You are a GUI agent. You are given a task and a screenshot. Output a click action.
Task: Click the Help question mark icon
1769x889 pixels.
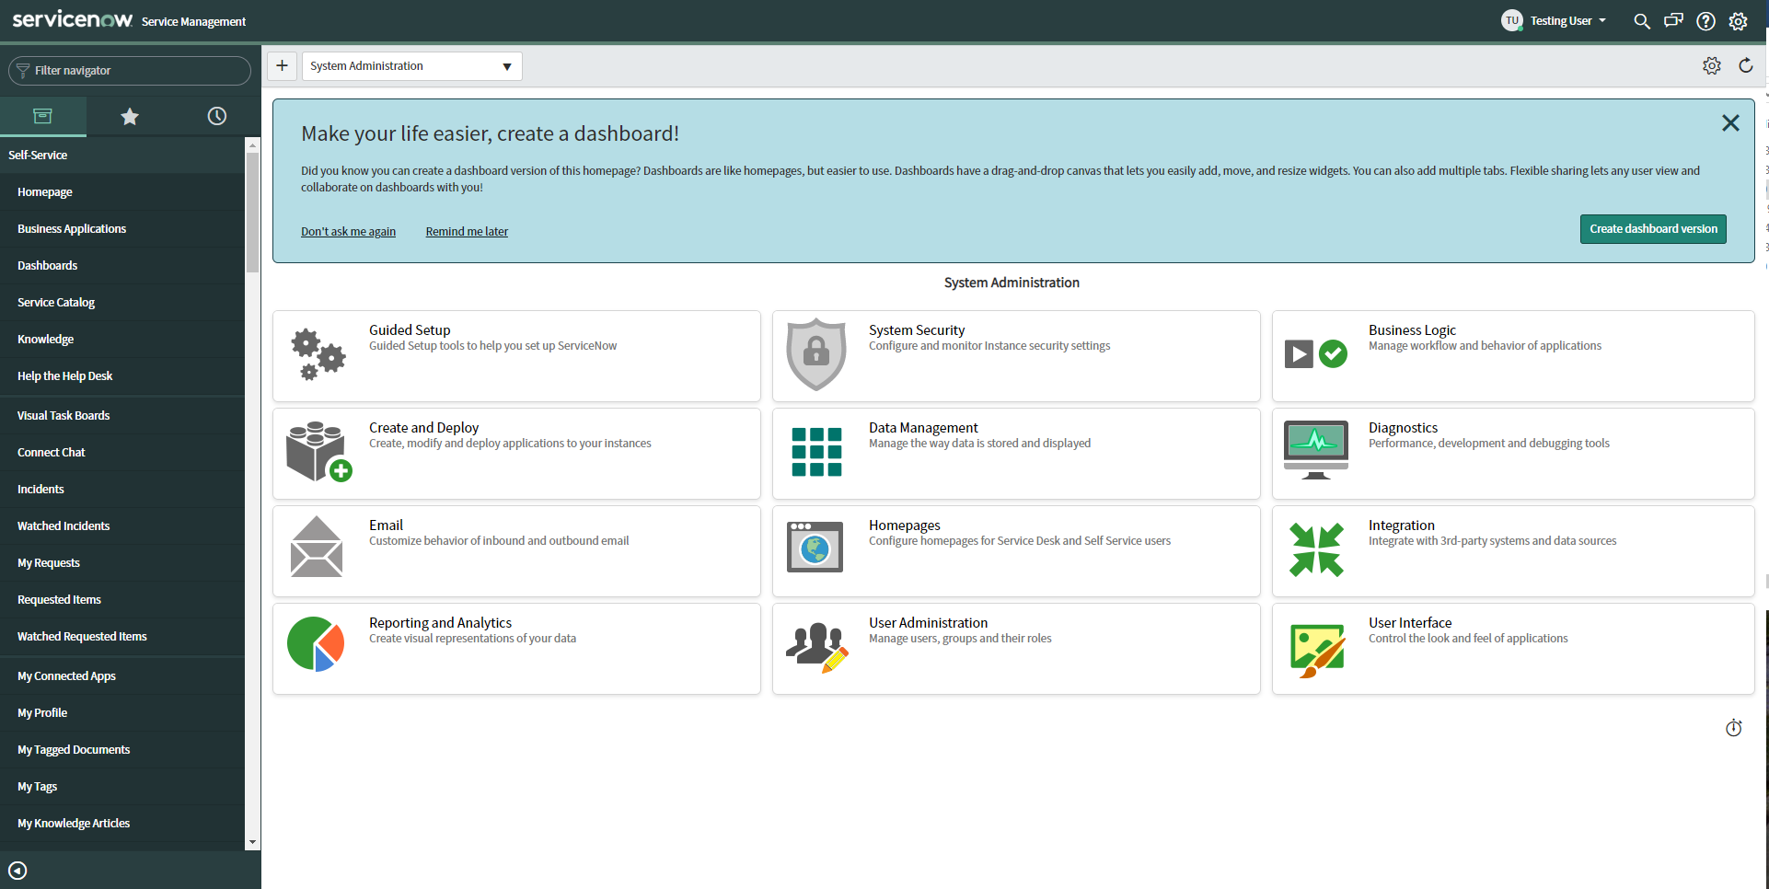pyautogui.click(x=1705, y=21)
